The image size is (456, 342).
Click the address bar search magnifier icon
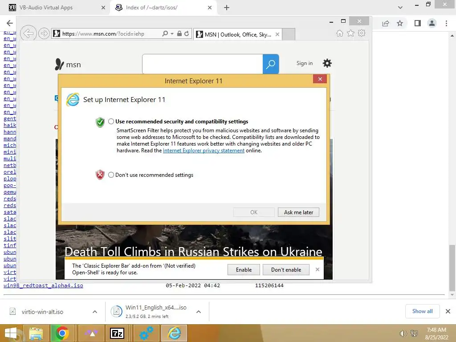coord(165,34)
